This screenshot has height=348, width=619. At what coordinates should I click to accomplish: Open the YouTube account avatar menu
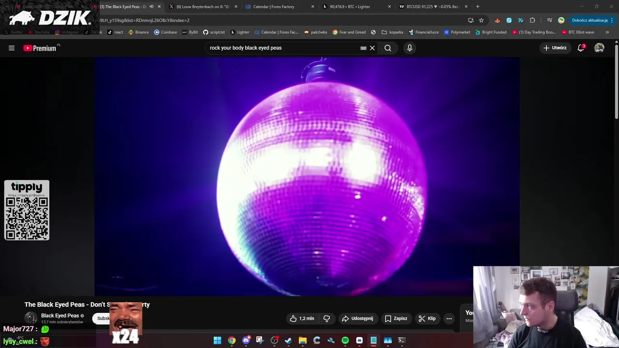(x=599, y=48)
